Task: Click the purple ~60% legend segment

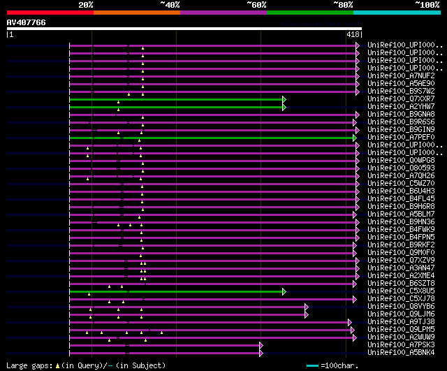Action: point(223,13)
